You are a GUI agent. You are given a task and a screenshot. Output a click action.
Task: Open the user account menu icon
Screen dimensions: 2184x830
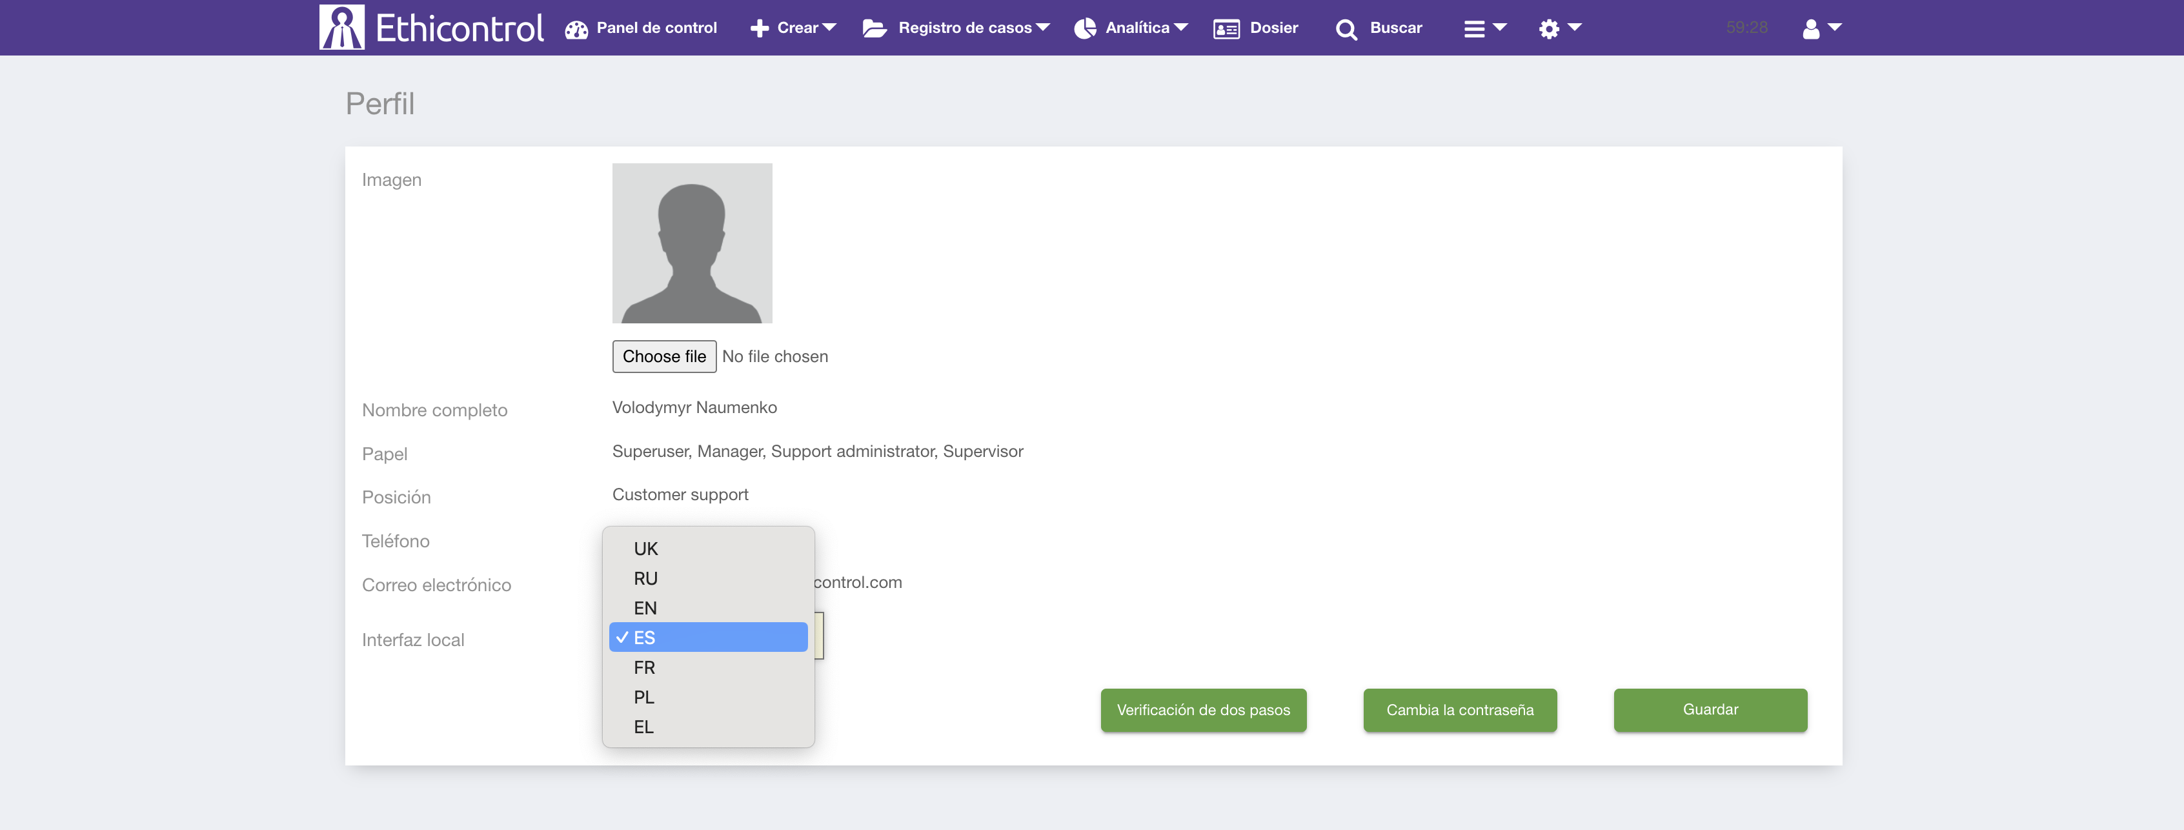(x=1819, y=29)
